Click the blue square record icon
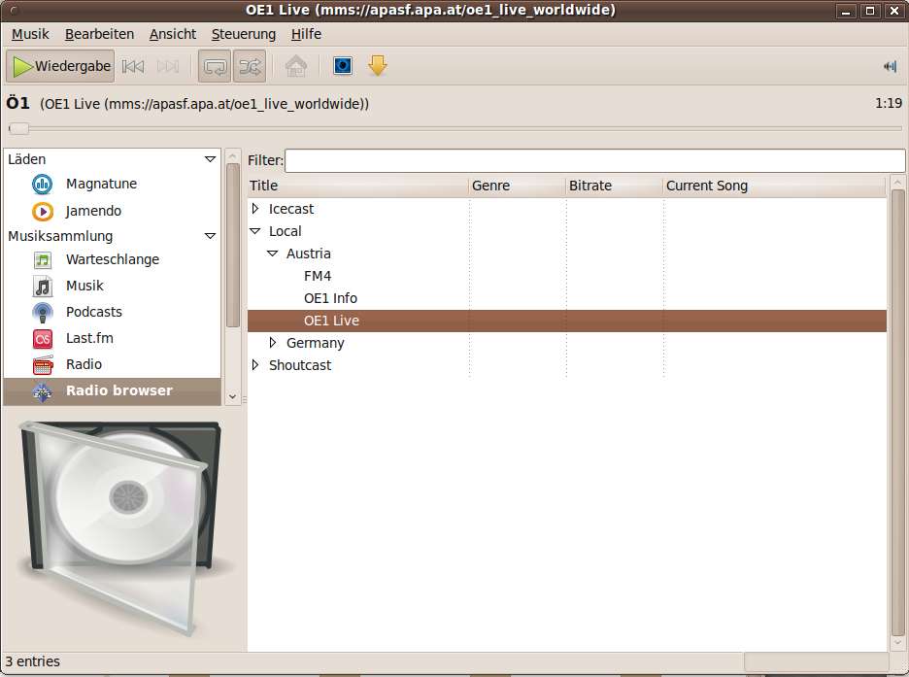Screen dimensions: 909x677 pyautogui.click(x=343, y=66)
